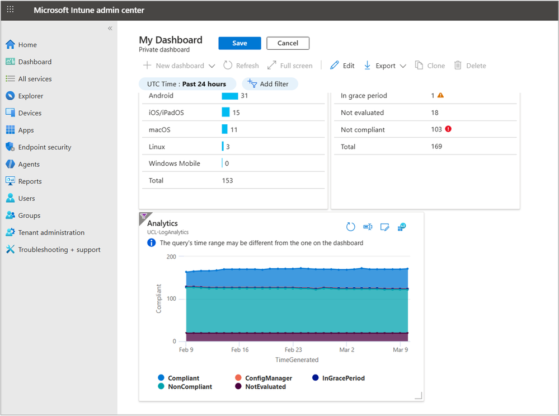The height and width of the screenshot is (416, 559).
Task: Enter Full screen mode
Action: (290, 66)
